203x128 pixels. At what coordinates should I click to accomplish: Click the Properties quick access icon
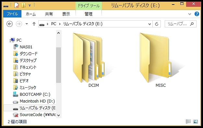pyautogui.click(x=17, y=5)
